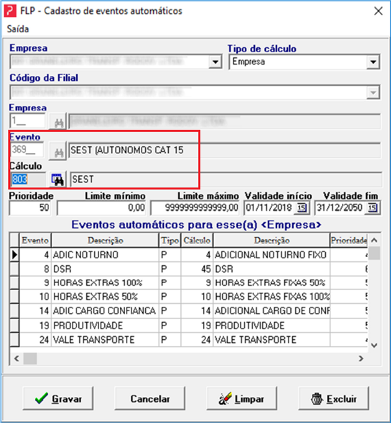
Task: Click the Empresa search binoculars icon
Action: [58, 121]
